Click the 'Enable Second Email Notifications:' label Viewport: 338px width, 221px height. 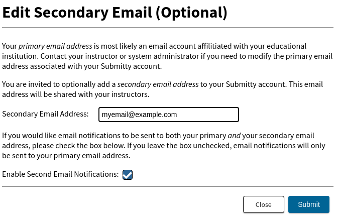(x=60, y=174)
